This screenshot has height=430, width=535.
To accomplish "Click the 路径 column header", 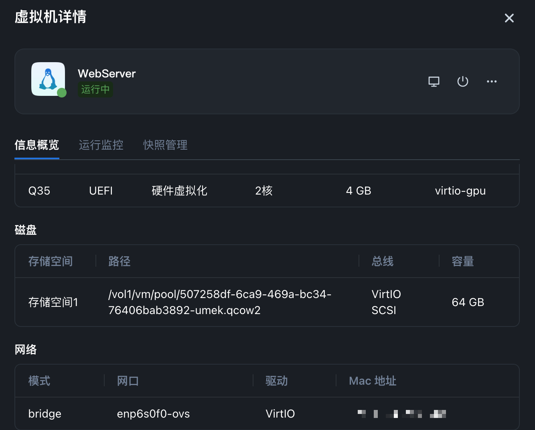I will (120, 262).
